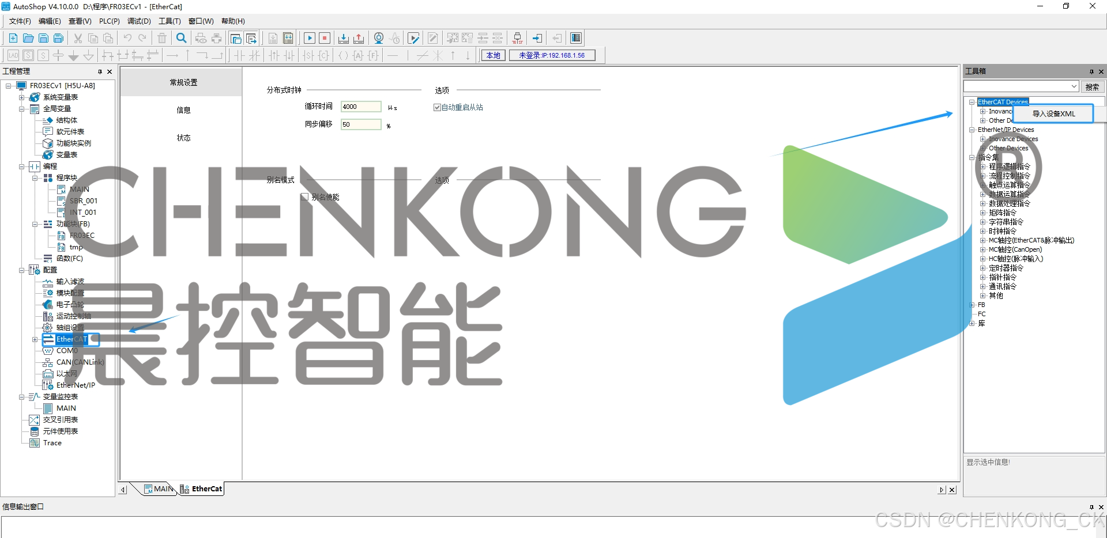
Task: Switch to the 状态 tab
Action: [x=183, y=138]
